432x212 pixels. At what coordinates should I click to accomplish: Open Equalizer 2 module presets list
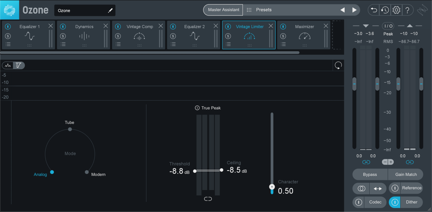[173, 44]
